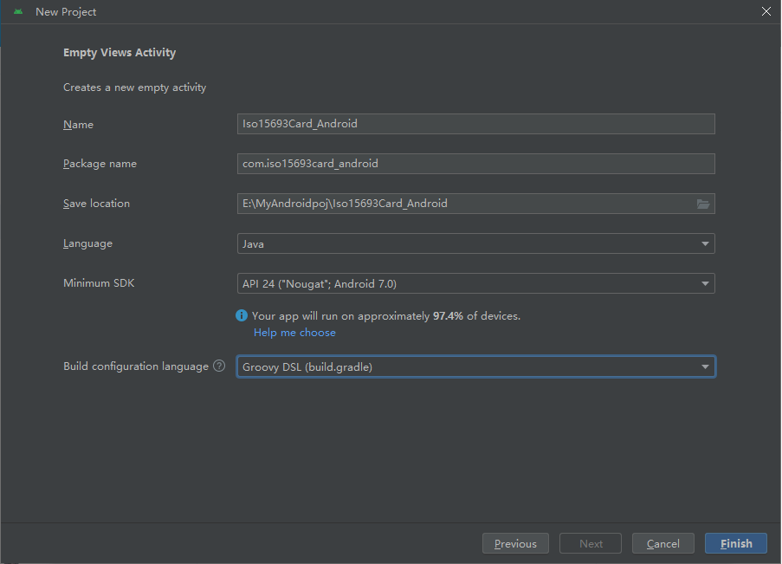Viewport: 782px width, 564px height.
Task: Click the Android icon in the title bar
Action: [18, 11]
